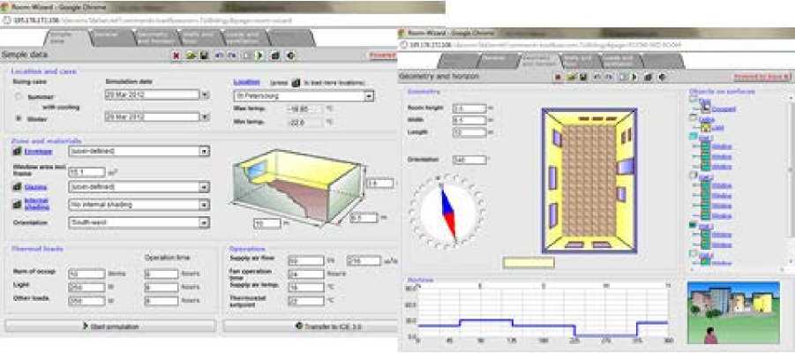Image resolution: width=795 pixels, height=353 pixels.
Task: Toggle the with cooling option
Action: [61, 107]
